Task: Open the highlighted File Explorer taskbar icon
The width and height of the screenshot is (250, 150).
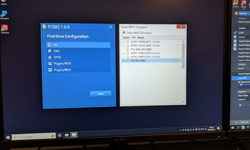Action: (x=74, y=135)
